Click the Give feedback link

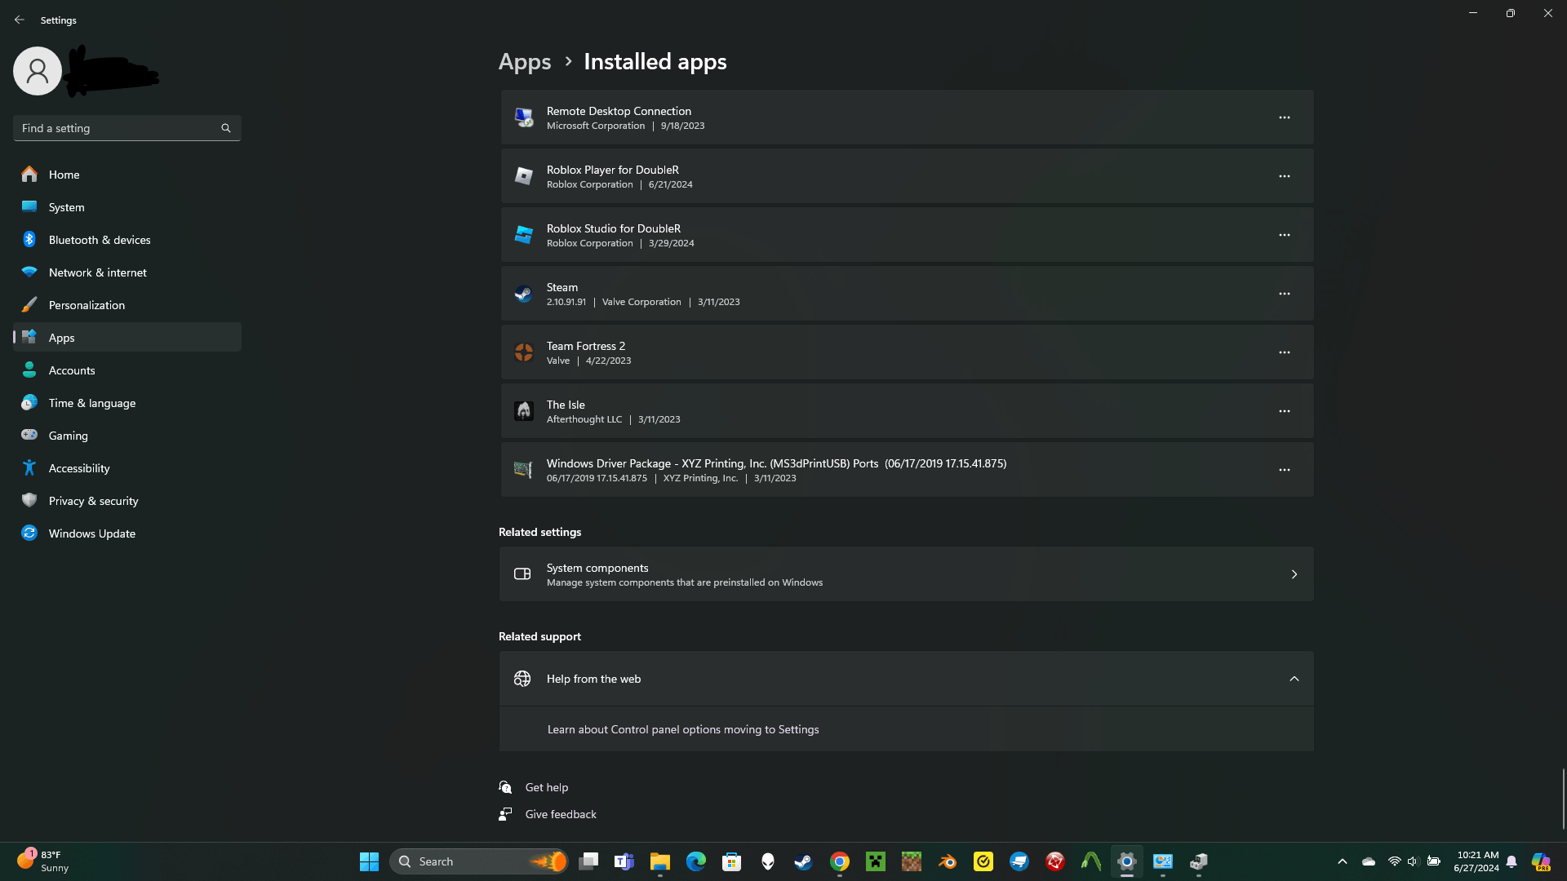[x=560, y=814]
